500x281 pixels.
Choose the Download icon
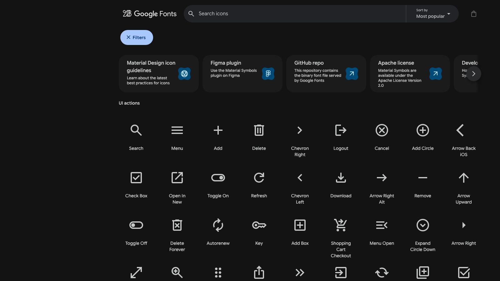point(341,178)
